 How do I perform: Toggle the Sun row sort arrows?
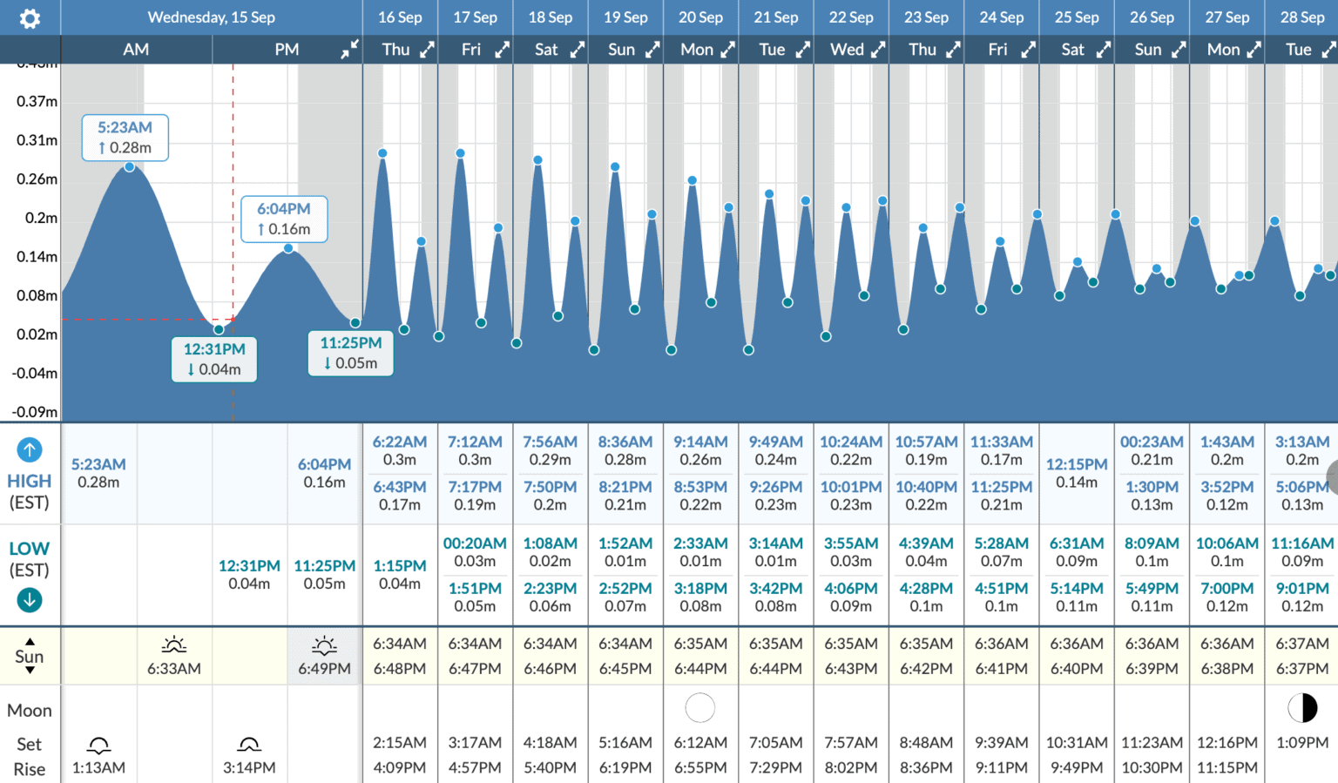tap(30, 656)
